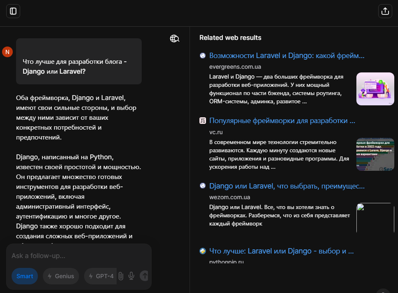The width and height of the screenshot is (398, 293).
Task: Click the pythonpip.ru favicon
Action: (x=203, y=251)
